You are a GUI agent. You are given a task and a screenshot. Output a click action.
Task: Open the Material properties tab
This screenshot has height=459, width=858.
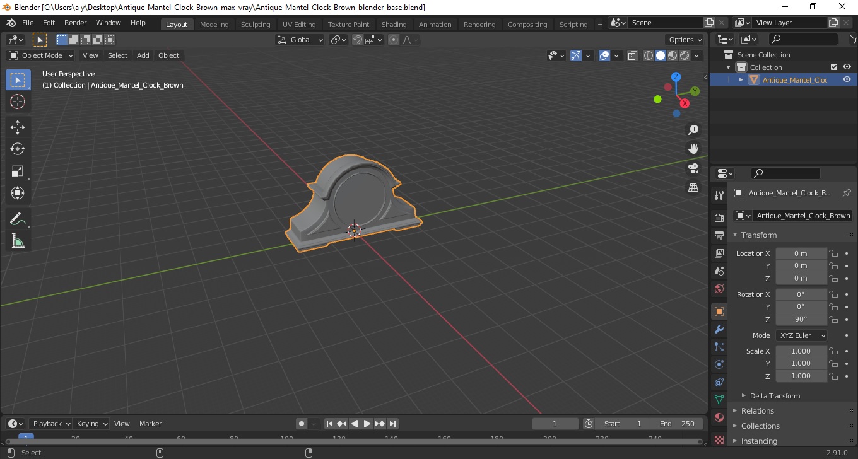pyautogui.click(x=719, y=417)
